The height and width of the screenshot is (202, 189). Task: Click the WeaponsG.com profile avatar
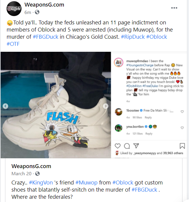14,9
